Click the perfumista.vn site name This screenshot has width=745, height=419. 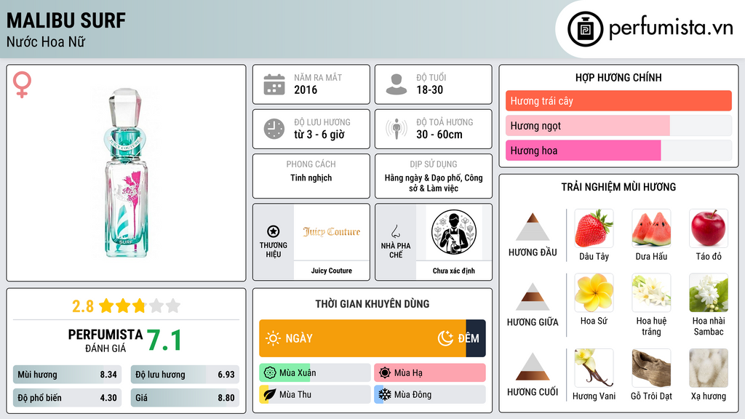[671, 28]
